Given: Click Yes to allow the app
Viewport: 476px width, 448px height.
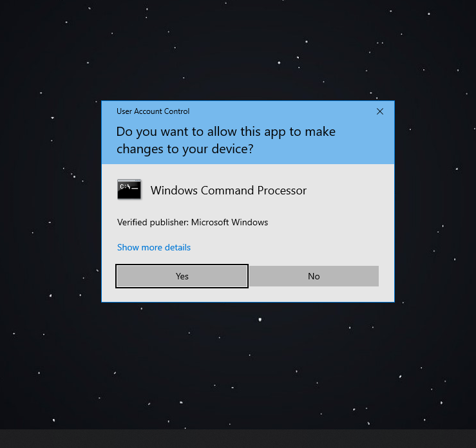Looking at the screenshot, I should (182, 276).
